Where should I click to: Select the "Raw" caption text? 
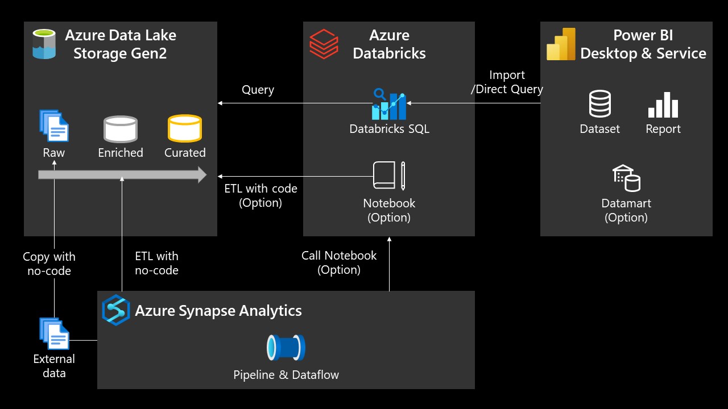click(54, 153)
